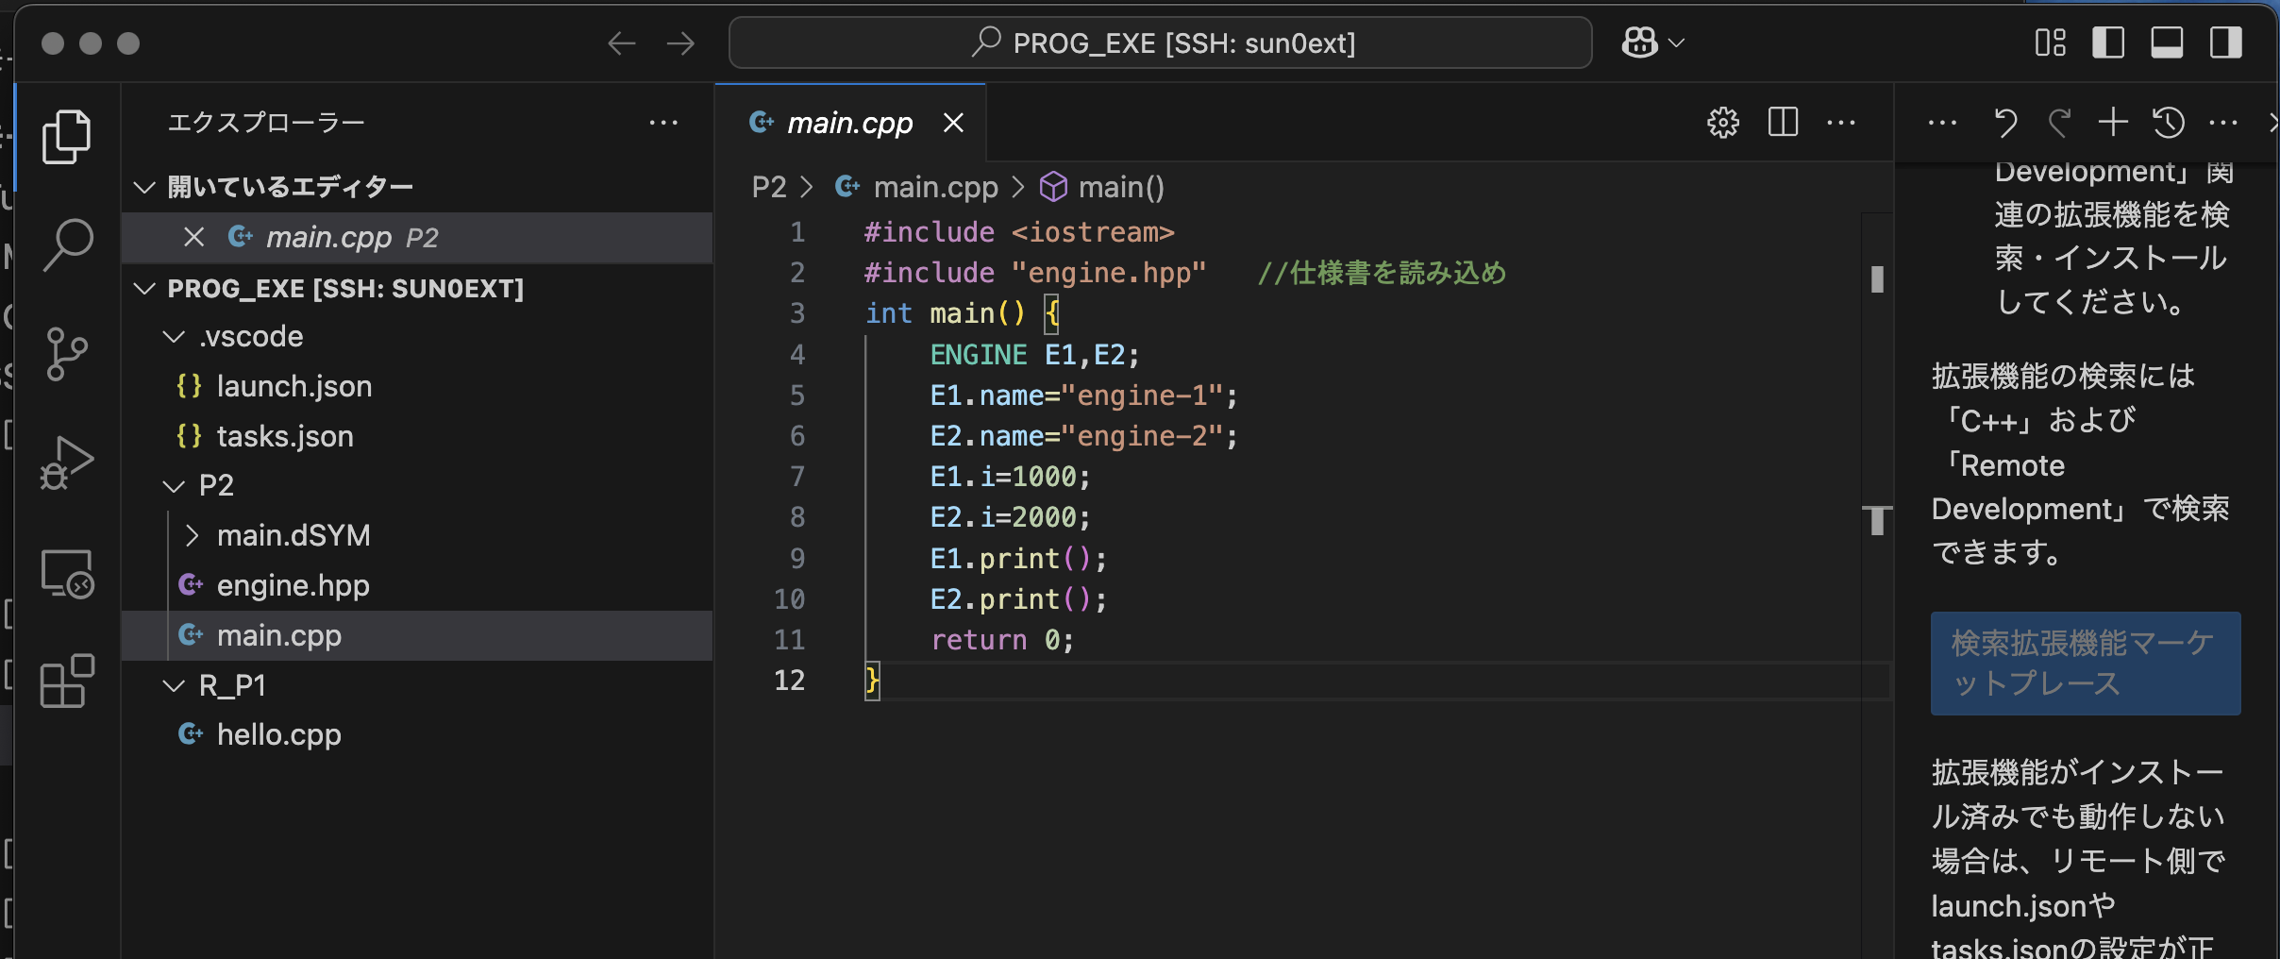The image size is (2280, 959).
Task: Click on E1.print() call on line 9
Action: pos(1018,559)
